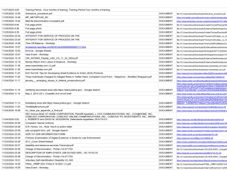The width and height of the screenshot is (227, 170).
Task: Select the date cell '11/24/2024 14:08'
Action: (13, 43)
